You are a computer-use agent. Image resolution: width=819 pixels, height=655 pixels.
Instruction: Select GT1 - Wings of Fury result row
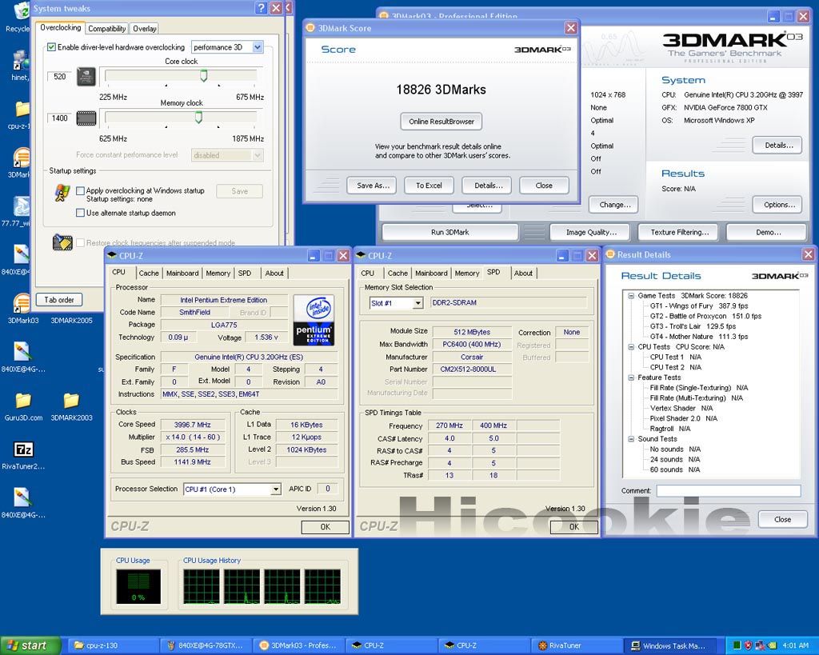click(699, 306)
